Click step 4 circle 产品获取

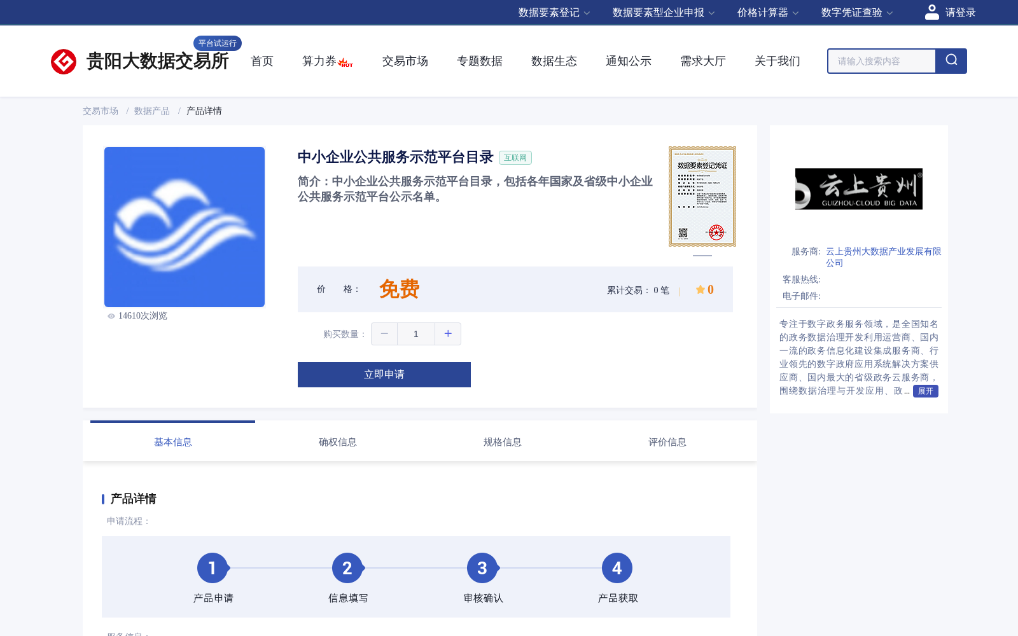pyautogui.click(x=617, y=568)
